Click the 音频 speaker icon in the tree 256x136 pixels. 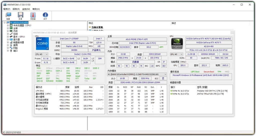pyautogui.click(x=11, y=45)
